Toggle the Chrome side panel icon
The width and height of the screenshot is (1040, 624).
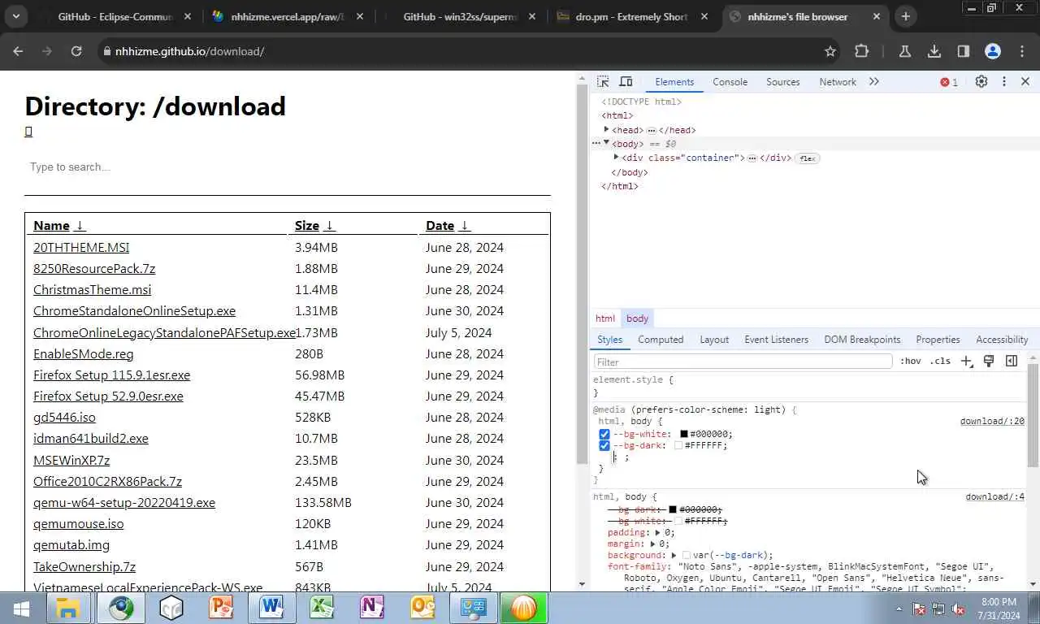(x=964, y=51)
